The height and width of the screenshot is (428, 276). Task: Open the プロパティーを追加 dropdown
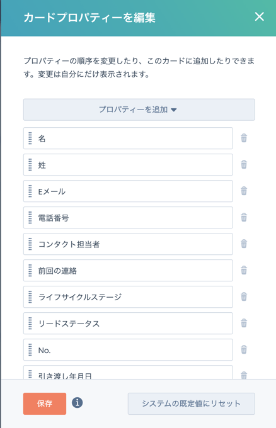139,110
